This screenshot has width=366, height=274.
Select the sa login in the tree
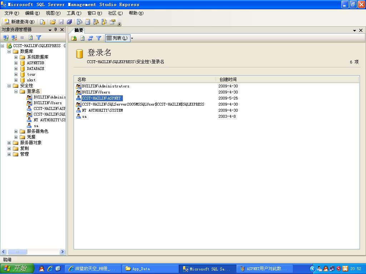tap(36, 126)
